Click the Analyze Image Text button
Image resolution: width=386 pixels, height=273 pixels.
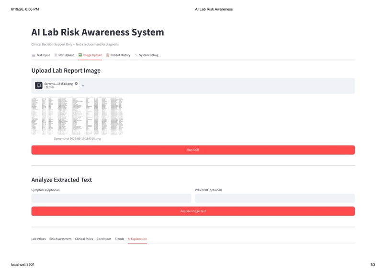[x=193, y=211]
